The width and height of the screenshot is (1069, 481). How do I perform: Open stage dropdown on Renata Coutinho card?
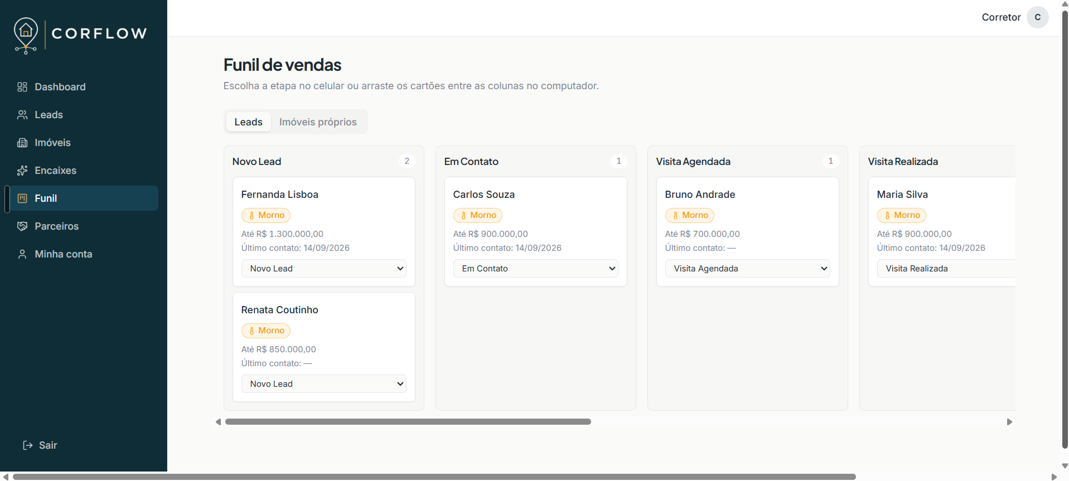[324, 384]
